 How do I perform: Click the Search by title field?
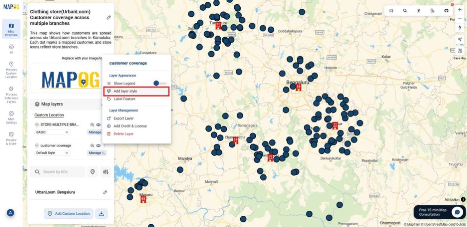(x=57, y=172)
